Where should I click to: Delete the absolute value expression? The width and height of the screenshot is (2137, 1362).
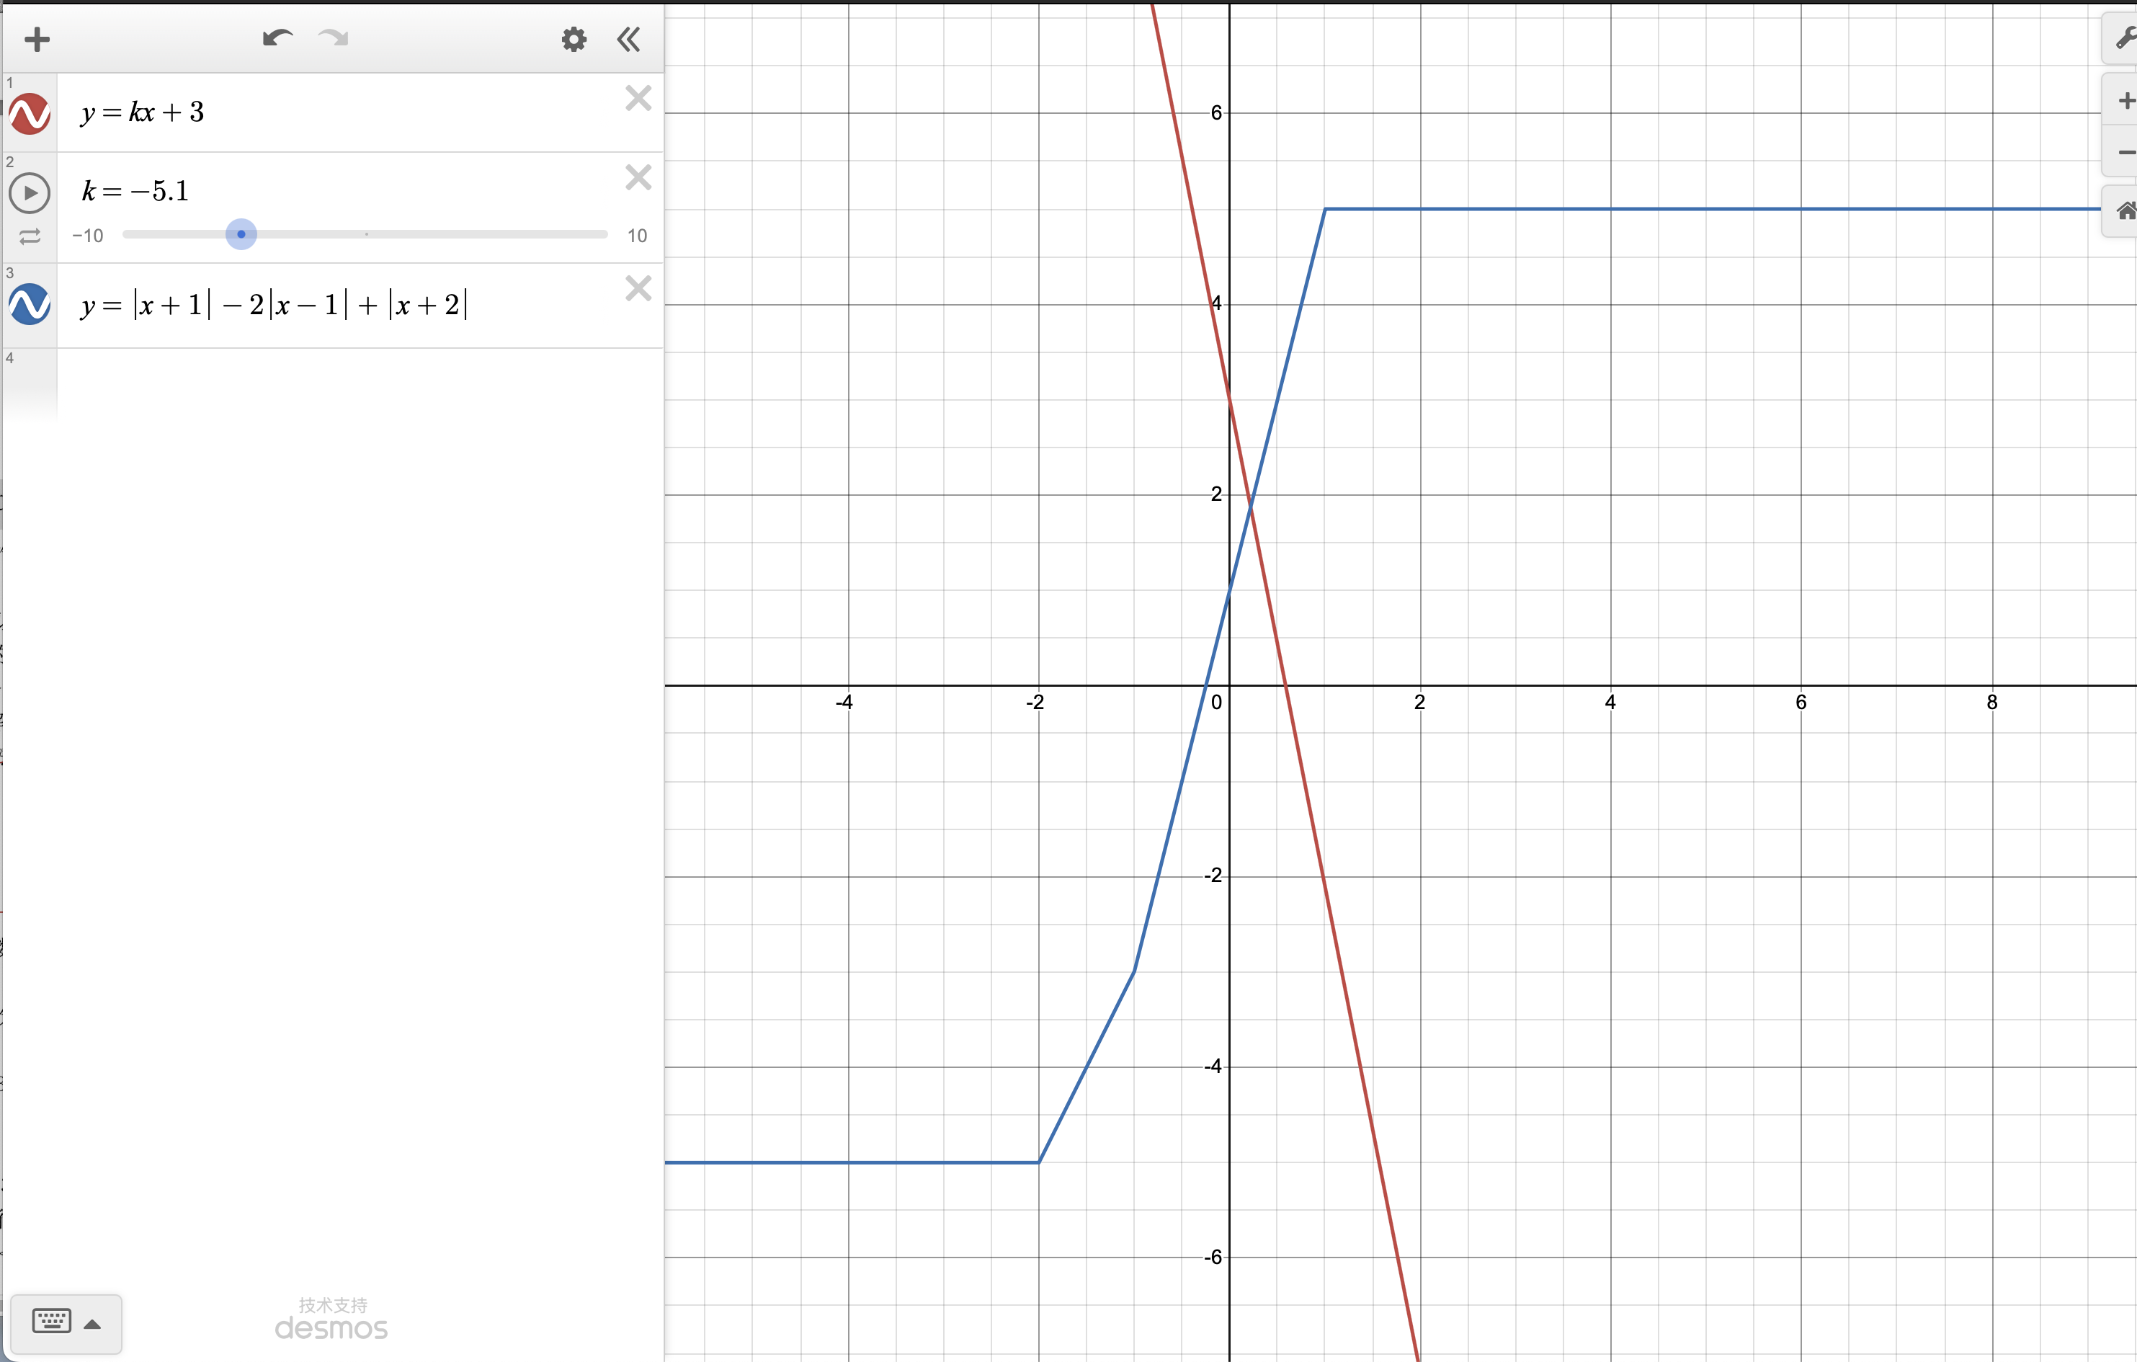[638, 288]
